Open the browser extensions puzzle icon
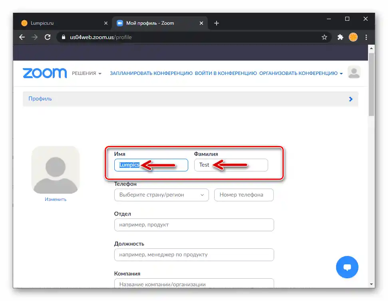Viewport: 388px width, 301px height. coord(340,37)
